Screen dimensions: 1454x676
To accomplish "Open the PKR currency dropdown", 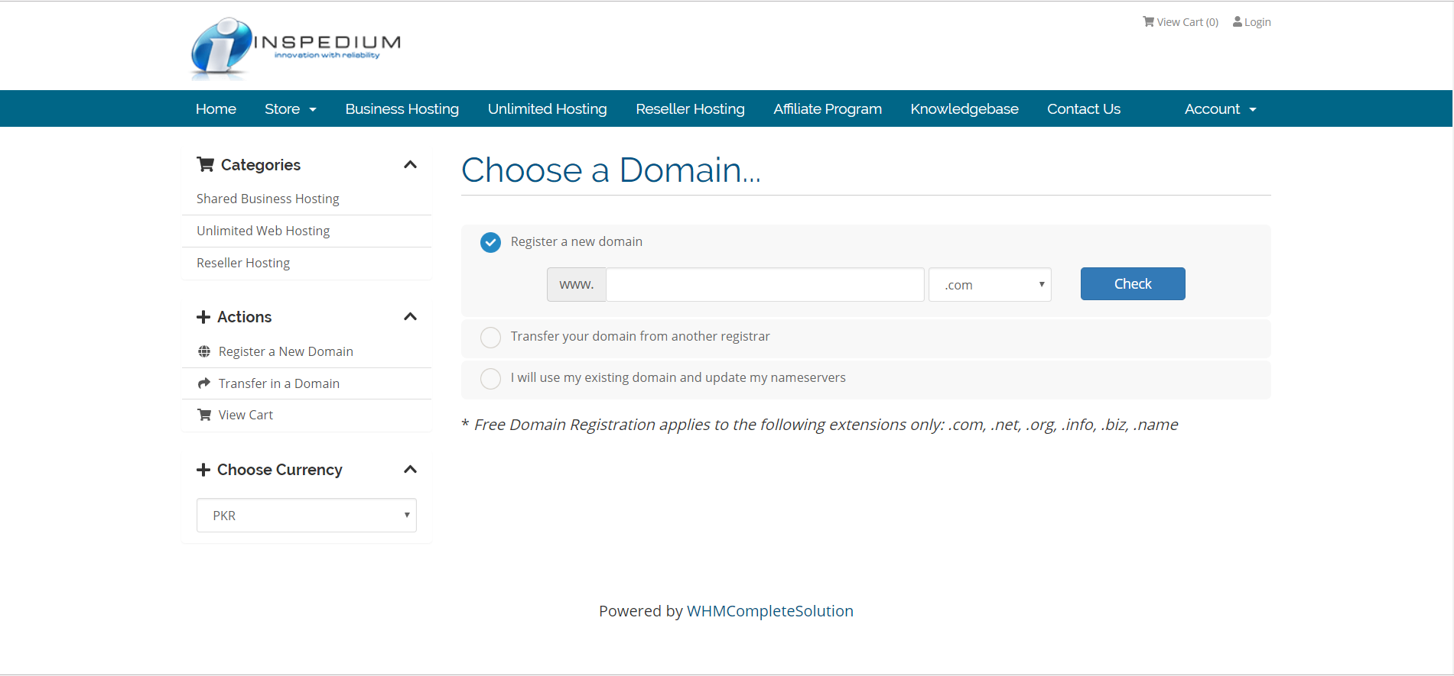I will click(x=306, y=516).
